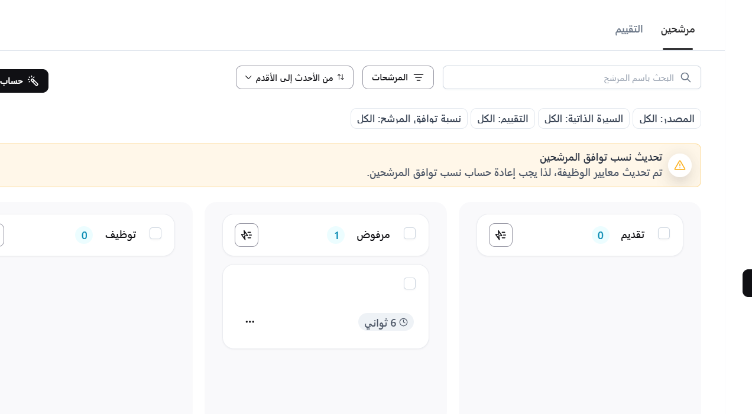Open the three-dots menu on candidate card
This screenshot has width=752, height=414.
[x=249, y=322]
